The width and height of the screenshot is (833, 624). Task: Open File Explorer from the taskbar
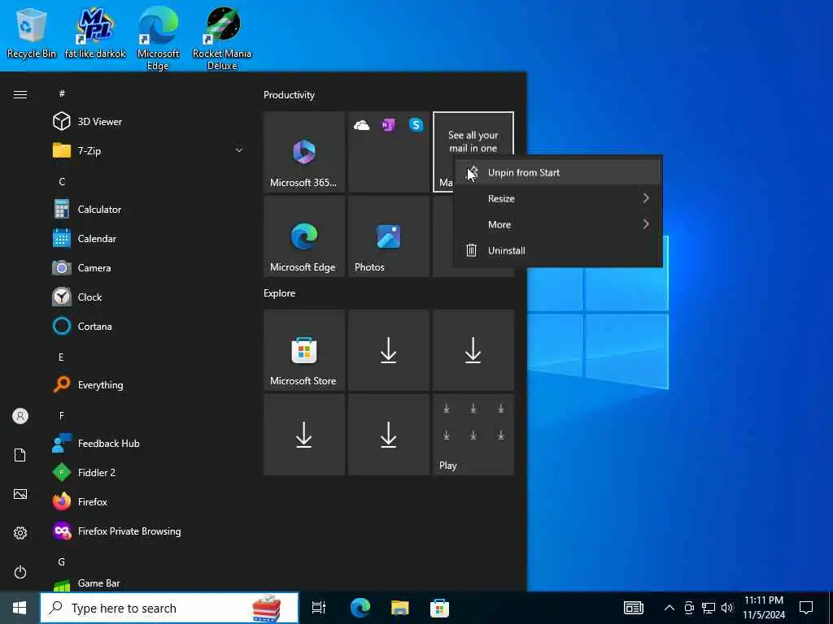(x=400, y=608)
